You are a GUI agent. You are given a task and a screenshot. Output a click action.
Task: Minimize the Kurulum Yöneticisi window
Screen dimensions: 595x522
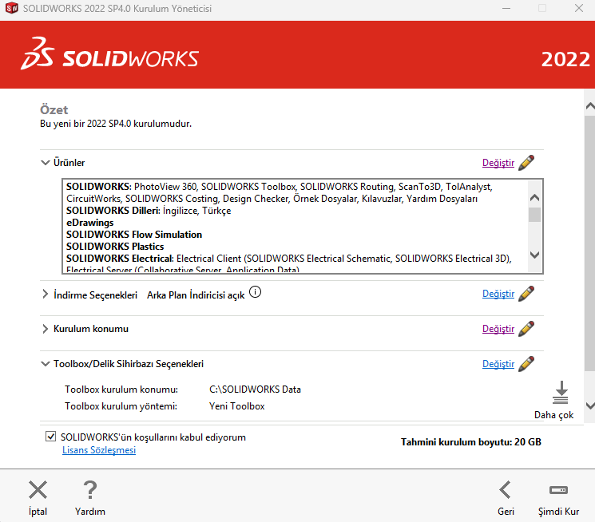[506, 8]
